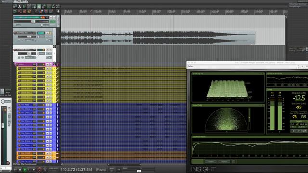The width and height of the screenshot is (308, 173).
Task: Click the plus button beside Default preset
Action: coord(302,66)
